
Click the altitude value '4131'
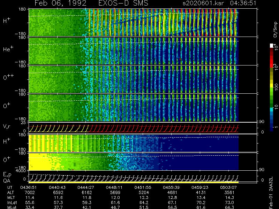201,193
